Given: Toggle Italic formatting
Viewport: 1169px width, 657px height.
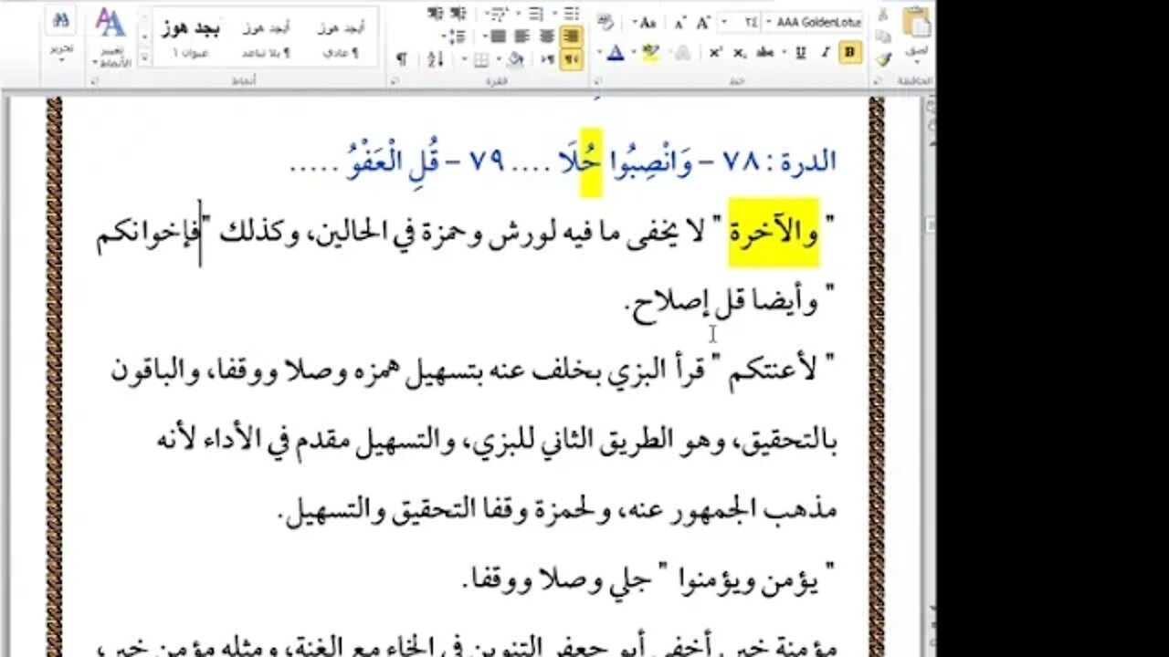Looking at the screenshot, I should pyautogui.click(x=826, y=52).
